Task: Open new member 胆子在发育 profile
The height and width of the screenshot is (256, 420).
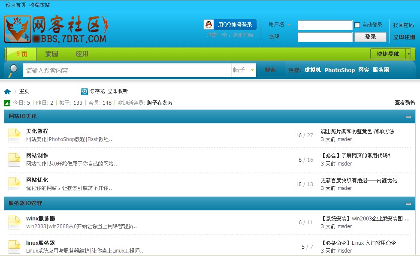Action: coord(160,103)
